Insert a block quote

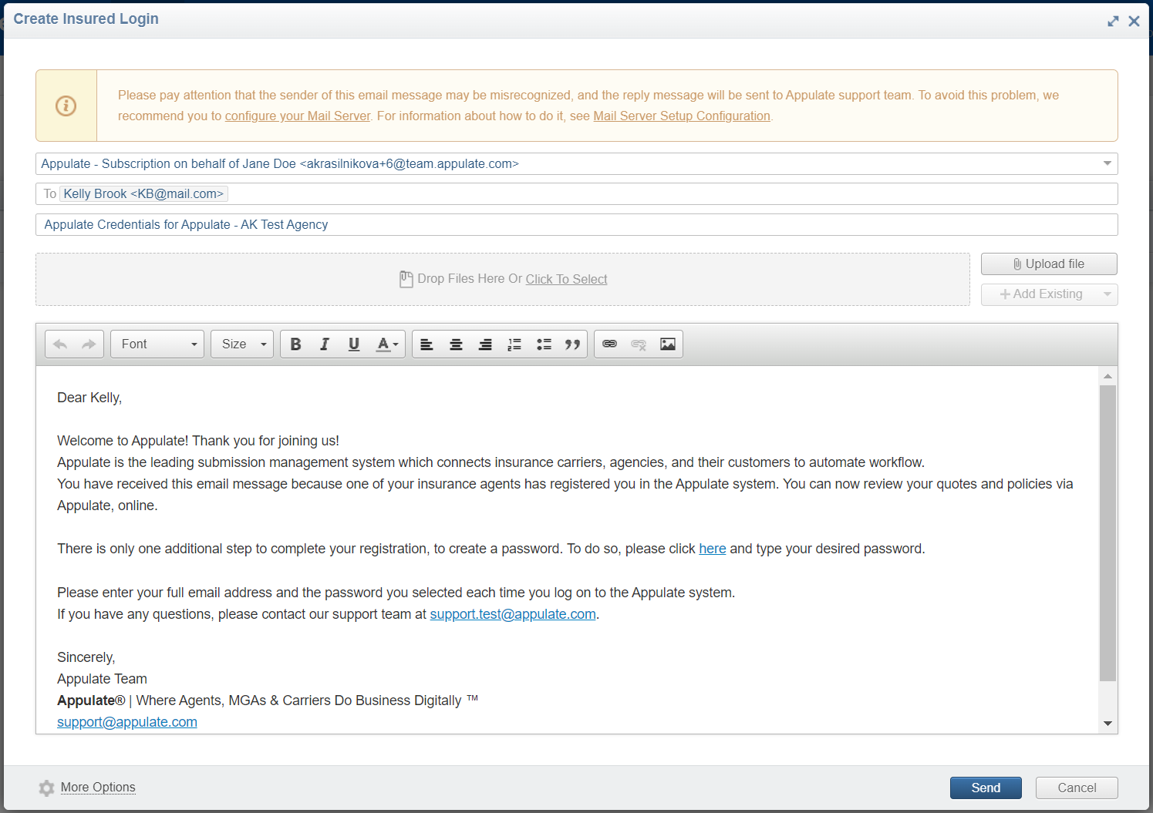[572, 344]
